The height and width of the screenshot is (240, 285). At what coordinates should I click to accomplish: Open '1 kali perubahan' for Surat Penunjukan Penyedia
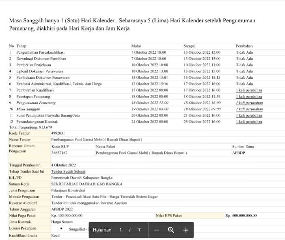249,115
